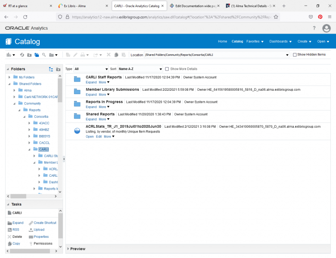Click the Copy toolbar icon
Viewport: 336px width, 258px height.
[x=116, y=55]
